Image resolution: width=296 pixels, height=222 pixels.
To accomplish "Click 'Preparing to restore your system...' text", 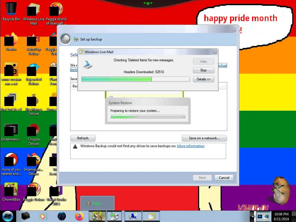I will (135, 111).
